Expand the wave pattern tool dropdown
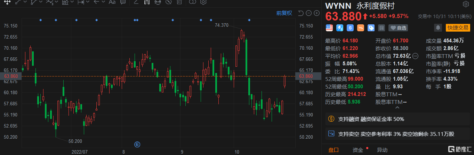This screenshot has height=155, width=474. [56, 2]
